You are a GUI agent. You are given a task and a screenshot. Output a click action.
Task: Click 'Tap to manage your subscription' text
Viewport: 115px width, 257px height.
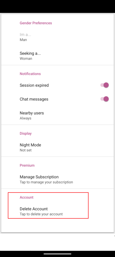[46, 182]
